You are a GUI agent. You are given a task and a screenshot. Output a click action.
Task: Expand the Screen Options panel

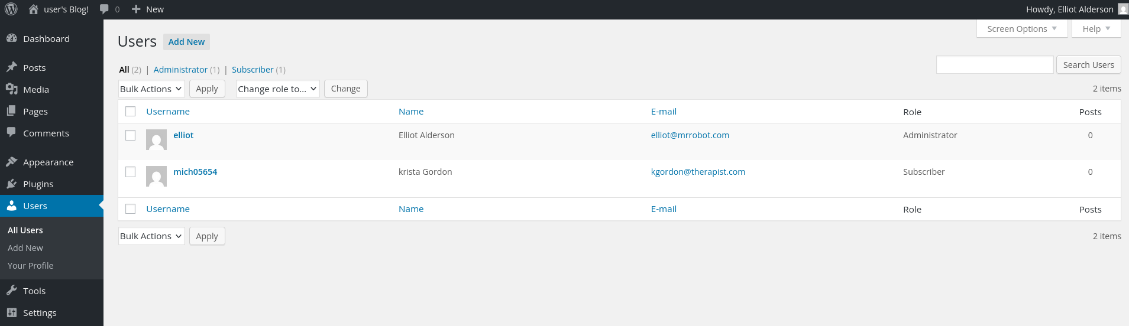pos(1021,29)
